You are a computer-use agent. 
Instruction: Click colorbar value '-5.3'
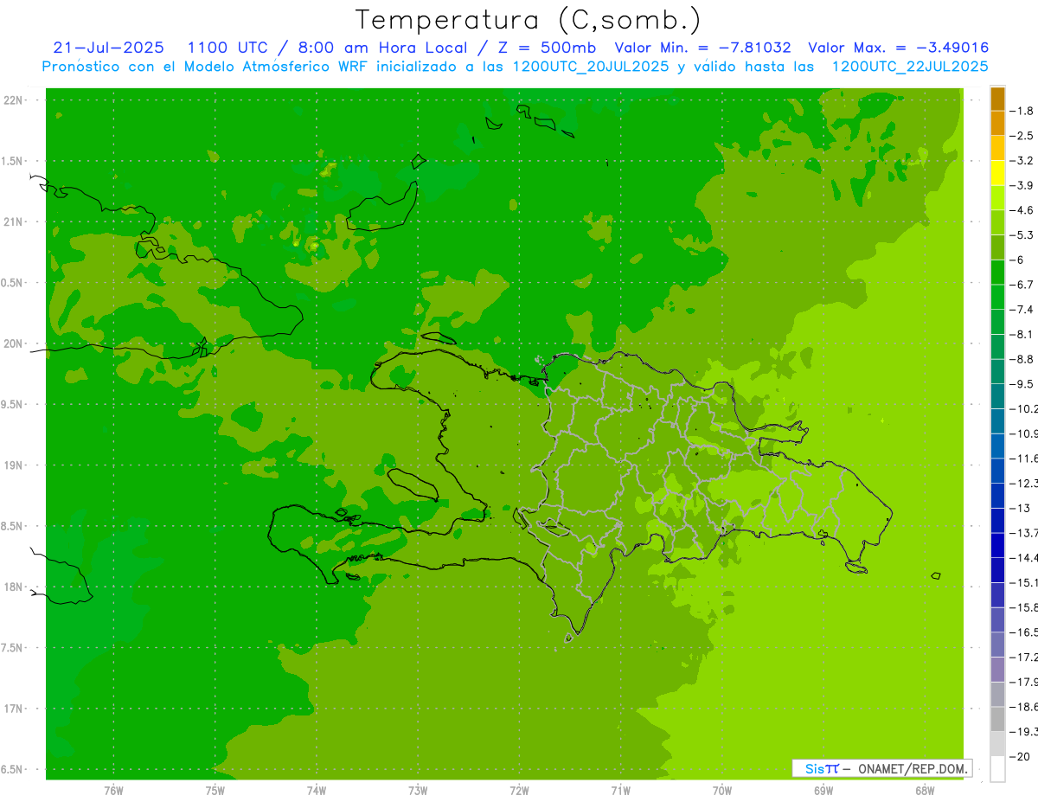point(1022,235)
